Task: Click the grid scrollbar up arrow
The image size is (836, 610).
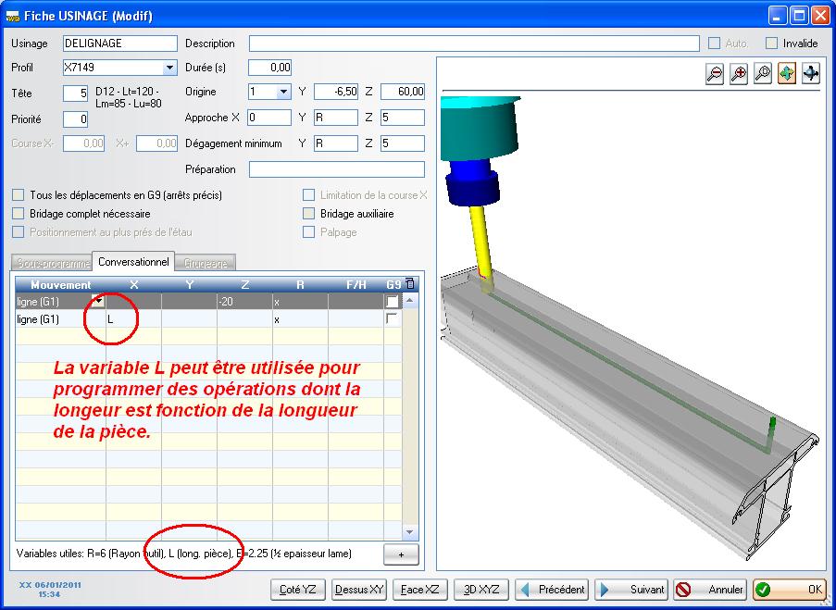Action: pos(409,301)
